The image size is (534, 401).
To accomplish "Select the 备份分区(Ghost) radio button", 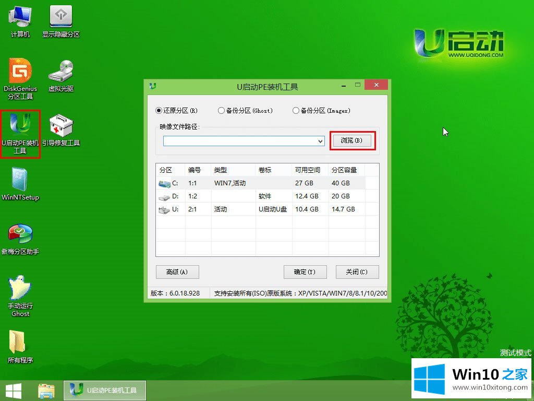I will point(246,111).
